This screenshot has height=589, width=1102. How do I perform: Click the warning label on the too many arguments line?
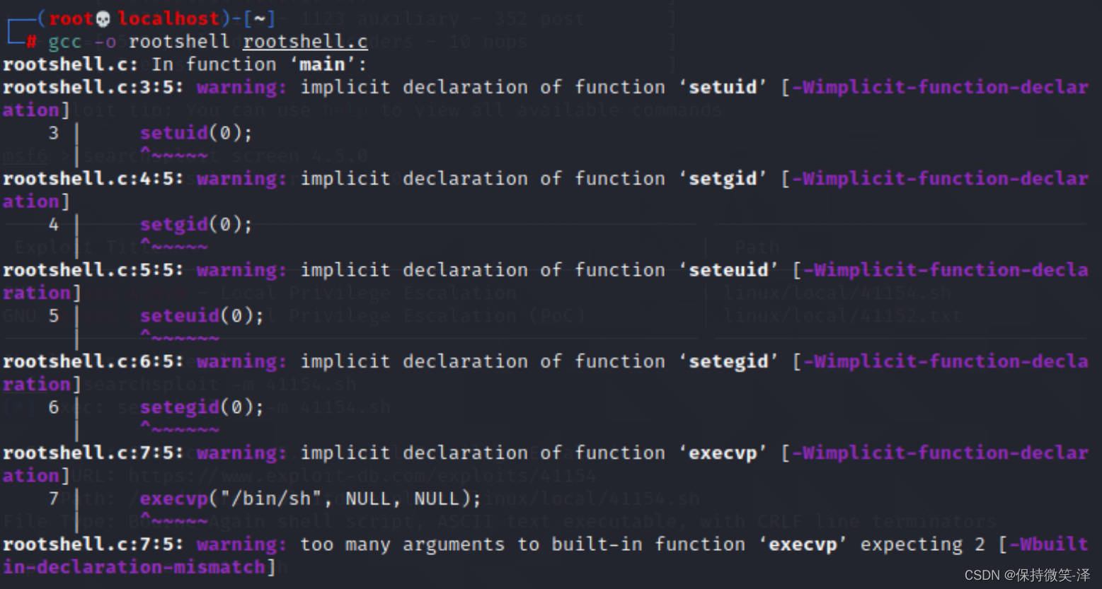(241, 544)
